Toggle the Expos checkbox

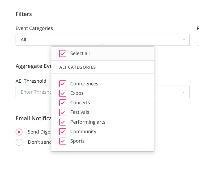coord(62,93)
